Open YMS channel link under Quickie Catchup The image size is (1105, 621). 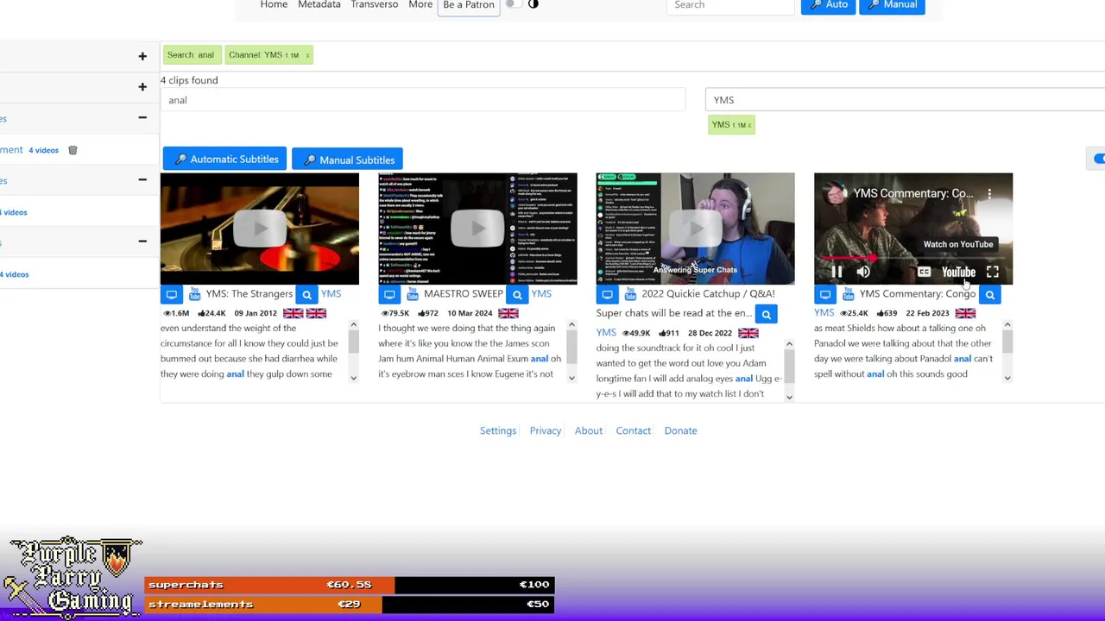point(606,333)
